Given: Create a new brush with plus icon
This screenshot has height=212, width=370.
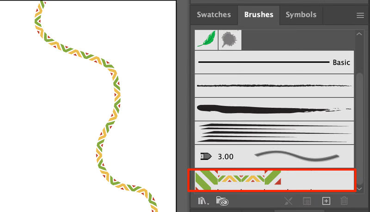Looking at the screenshot, I should point(326,201).
